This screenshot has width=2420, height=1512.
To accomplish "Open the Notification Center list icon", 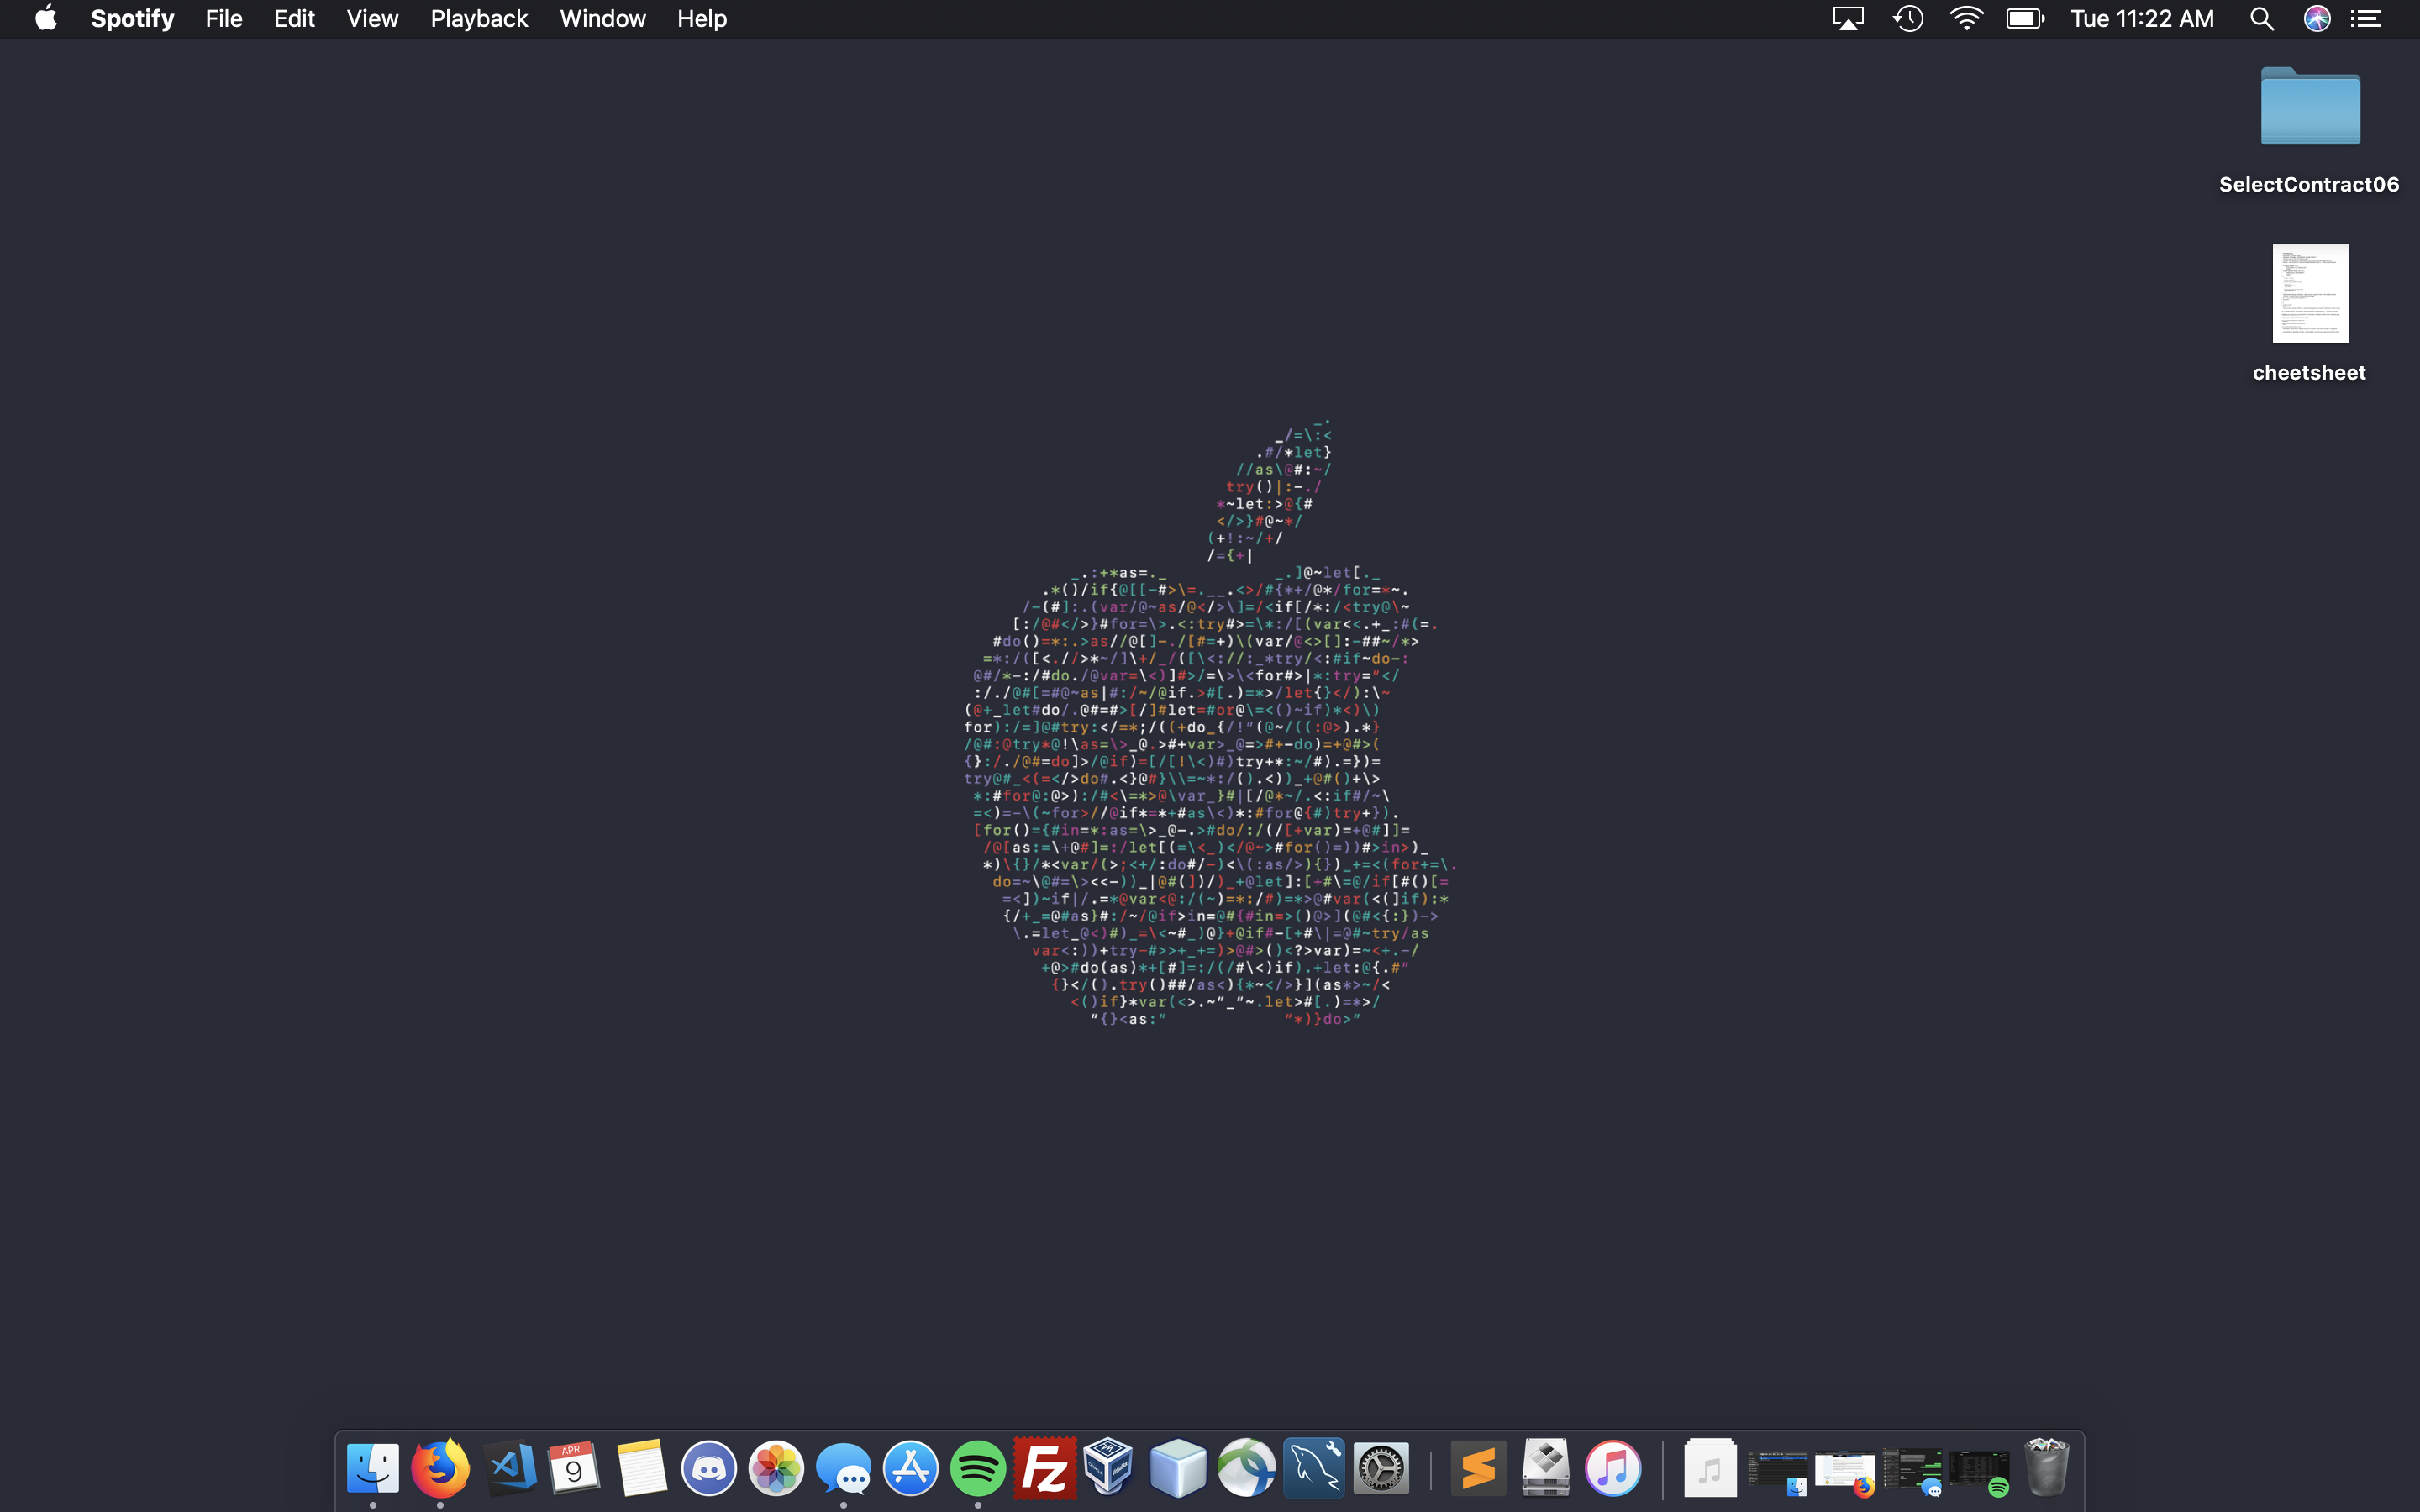I will click(2365, 19).
